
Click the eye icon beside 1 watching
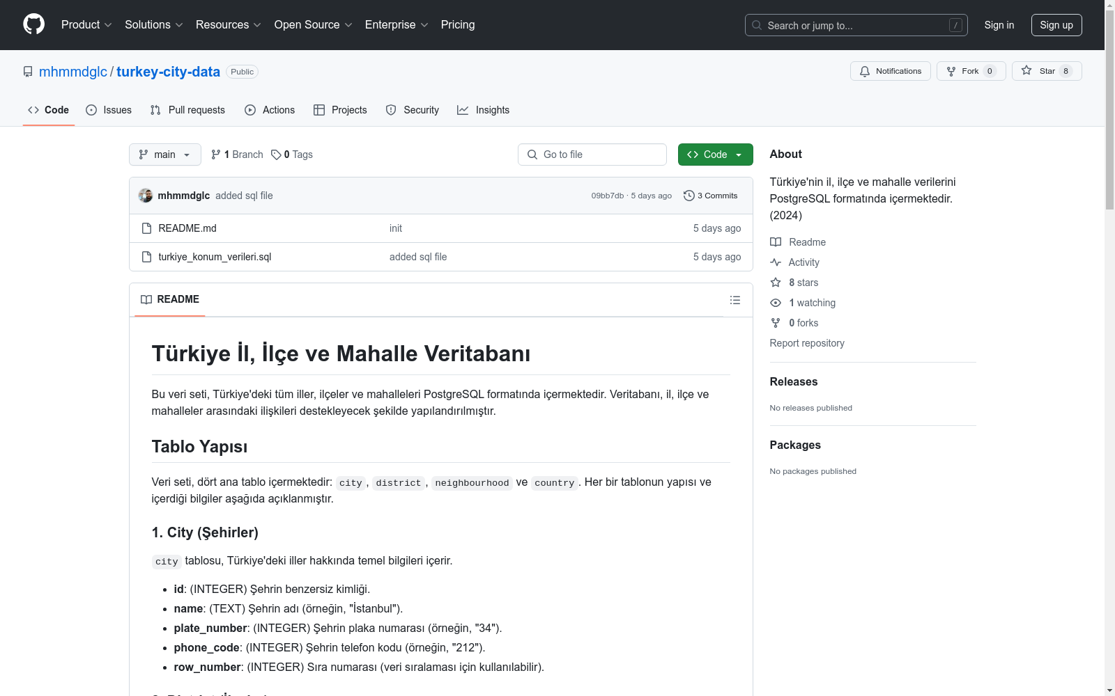(x=776, y=303)
